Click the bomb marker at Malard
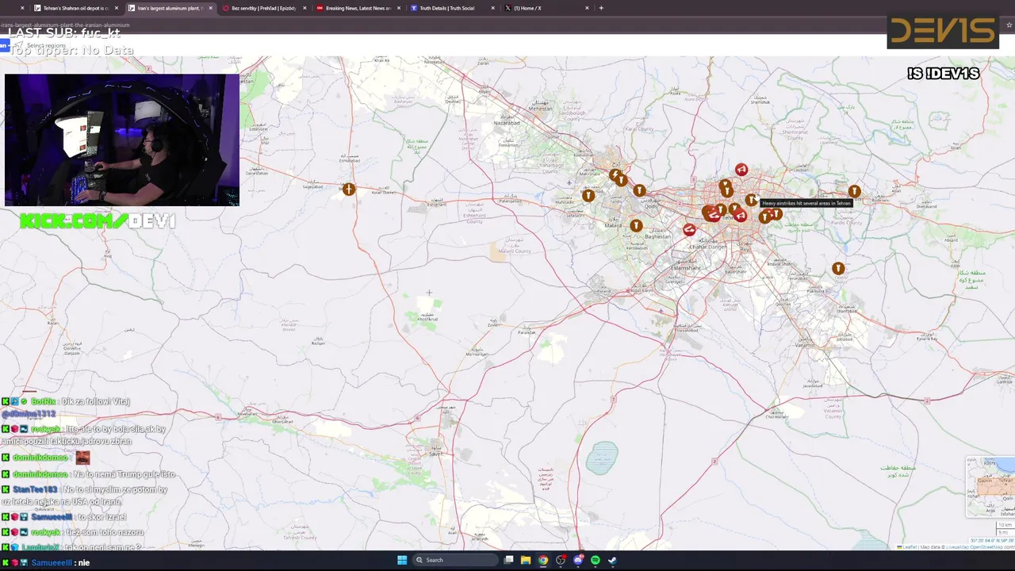This screenshot has width=1015, height=571. tap(635, 226)
